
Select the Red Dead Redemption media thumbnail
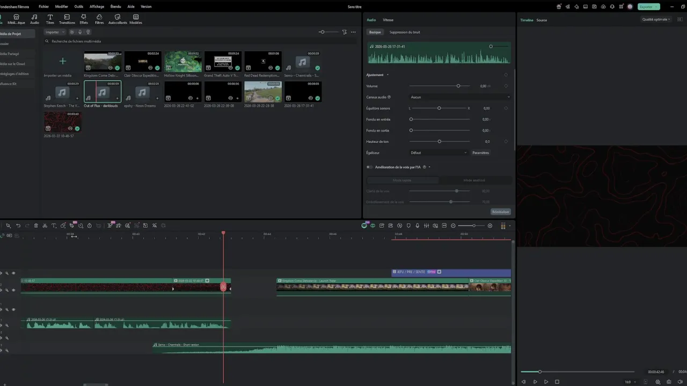pyautogui.click(x=262, y=61)
